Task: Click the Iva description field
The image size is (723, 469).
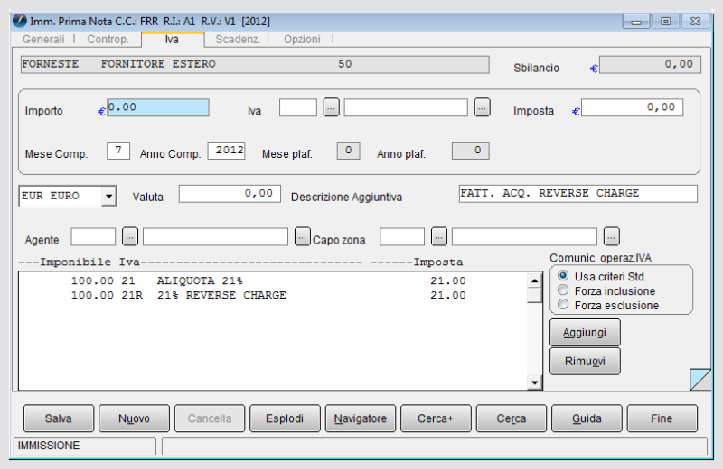Action: point(406,107)
